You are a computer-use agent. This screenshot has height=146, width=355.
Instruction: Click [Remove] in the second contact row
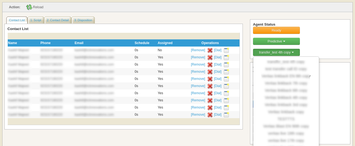coord(198,57)
